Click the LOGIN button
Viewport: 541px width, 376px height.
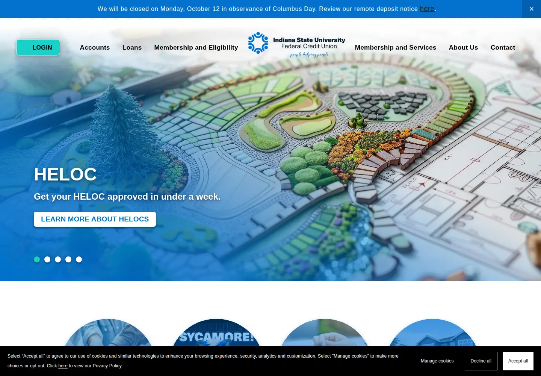coord(38,47)
